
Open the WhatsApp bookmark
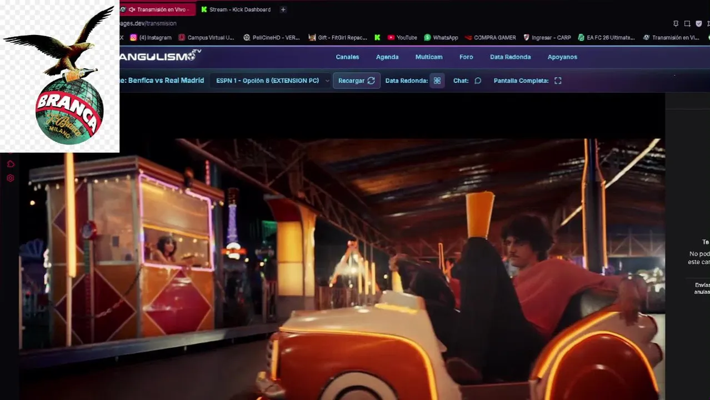(x=441, y=38)
